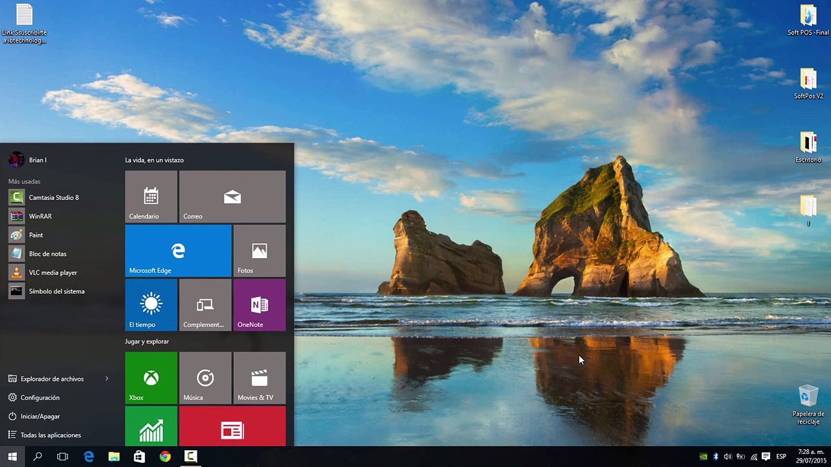This screenshot has height=467, width=831.
Task: Click the battery status tray icon
Action: 740,457
